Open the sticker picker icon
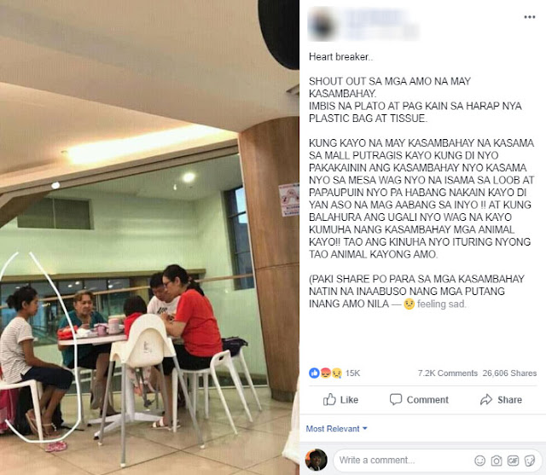The image size is (546, 475). point(529,461)
